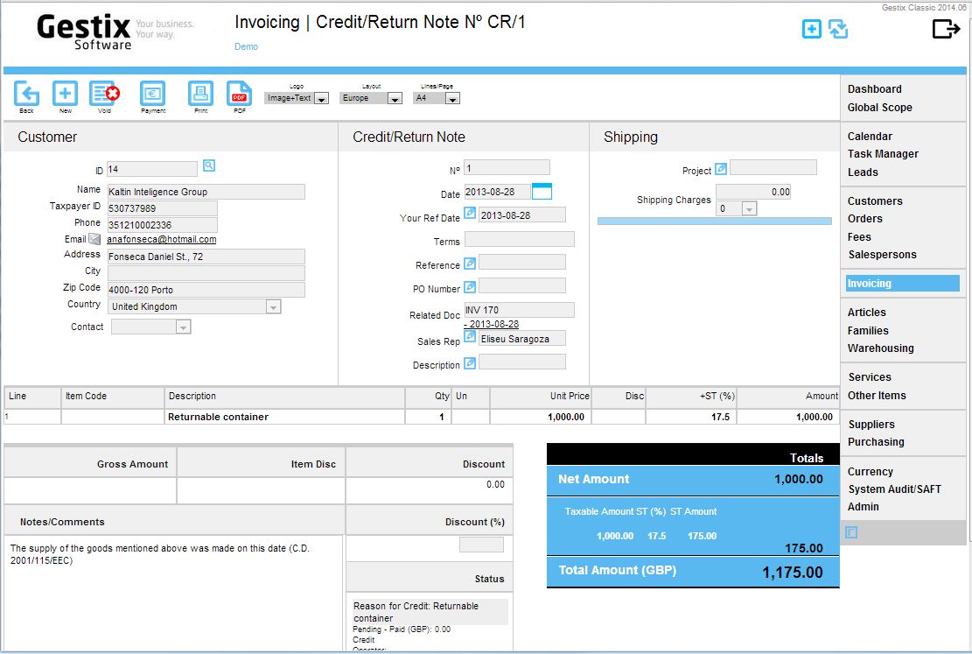The image size is (972, 654).
Task: Create a New document via toolbar icon
Action: [x=65, y=94]
